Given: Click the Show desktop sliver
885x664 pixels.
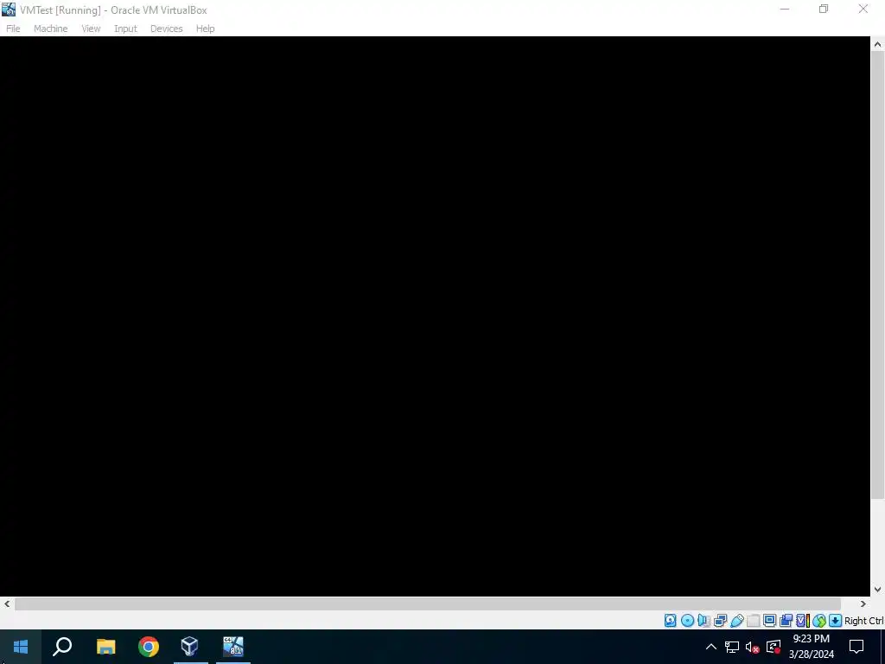Looking at the screenshot, I should [x=882, y=647].
